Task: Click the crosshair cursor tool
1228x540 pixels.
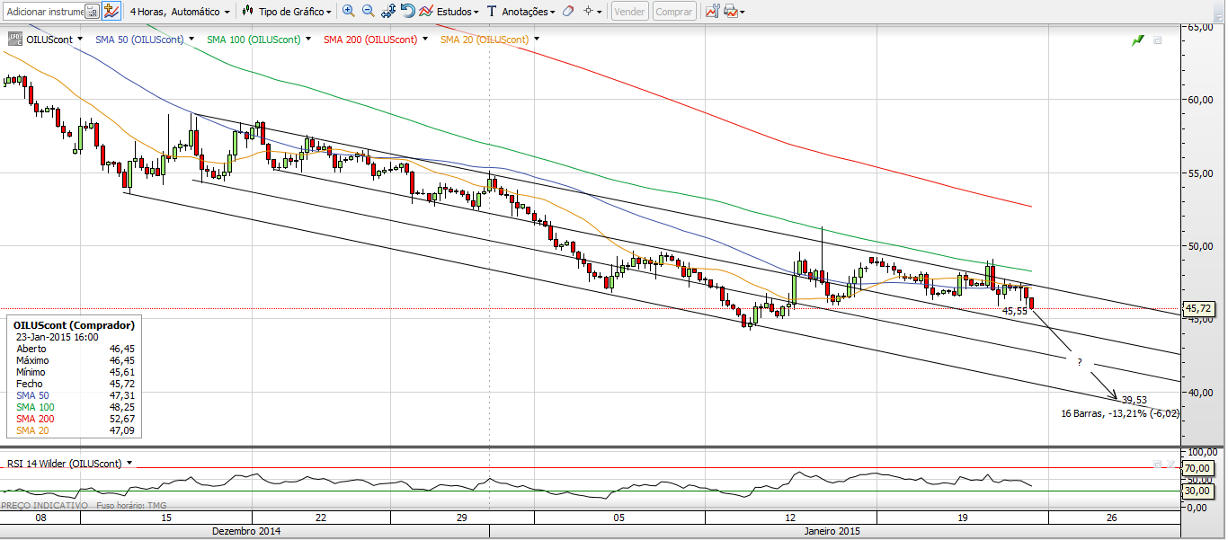Action: coord(588,12)
